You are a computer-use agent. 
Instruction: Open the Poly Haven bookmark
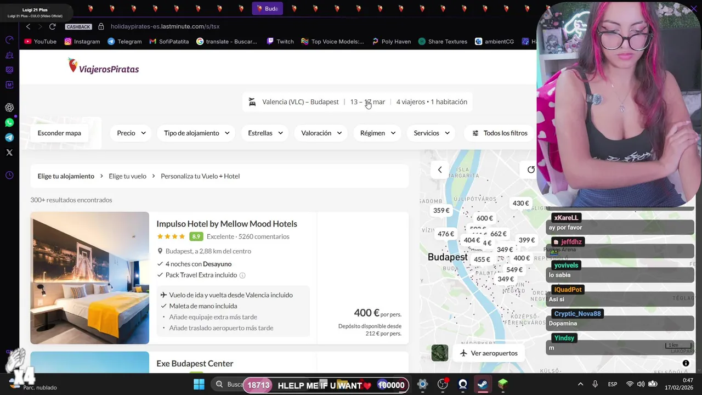pos(391,41)
